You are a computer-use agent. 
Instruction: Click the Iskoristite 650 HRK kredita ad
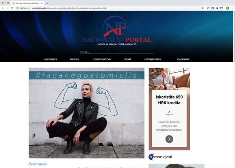coord(169,100)
